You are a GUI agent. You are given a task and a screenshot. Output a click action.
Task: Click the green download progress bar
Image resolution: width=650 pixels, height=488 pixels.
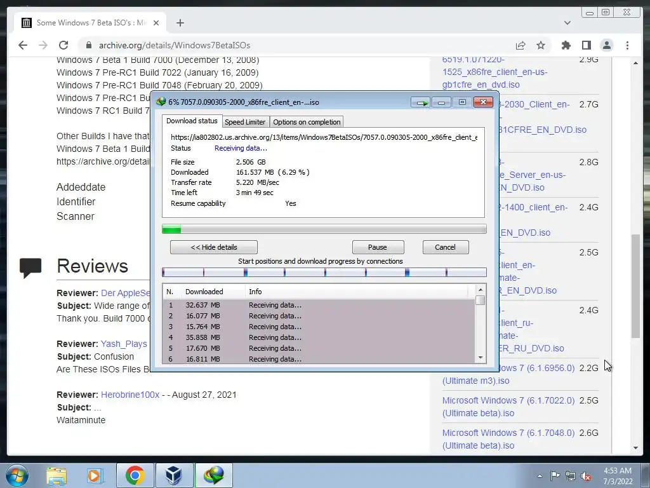click(324, 229)
